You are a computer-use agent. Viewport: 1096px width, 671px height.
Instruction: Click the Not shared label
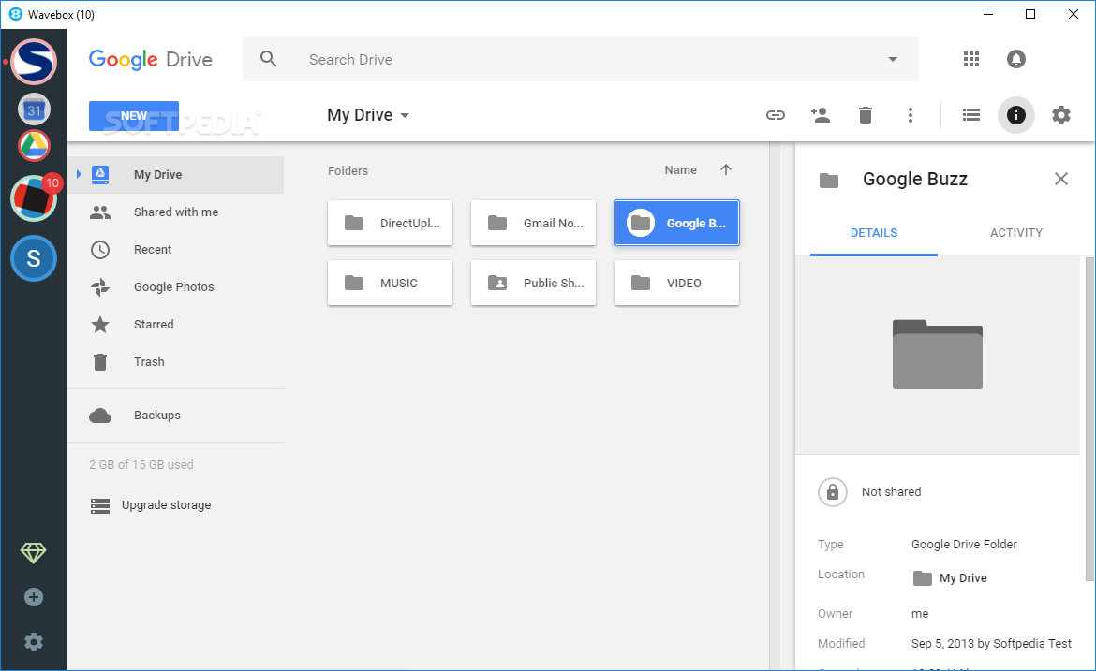pyautogui.click(x=891, y=492)
